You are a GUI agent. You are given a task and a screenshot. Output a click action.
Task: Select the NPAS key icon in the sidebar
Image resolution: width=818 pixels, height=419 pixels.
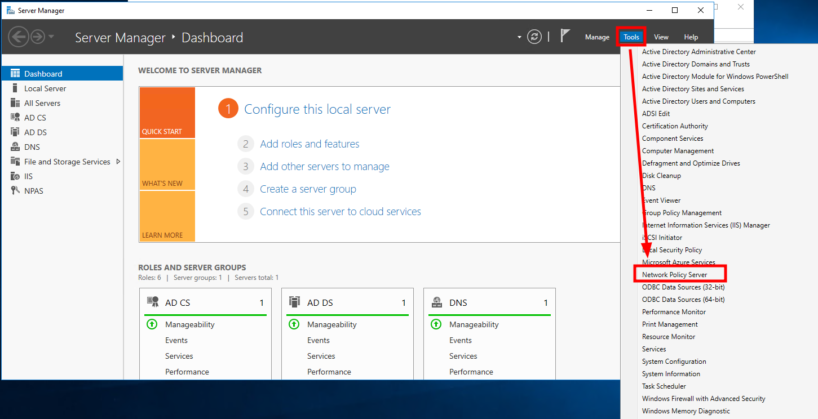tap(16, 190)
